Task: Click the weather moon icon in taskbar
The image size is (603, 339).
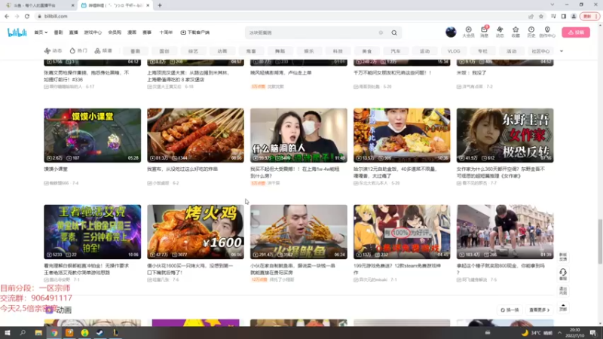Action: tap(525, 333)
